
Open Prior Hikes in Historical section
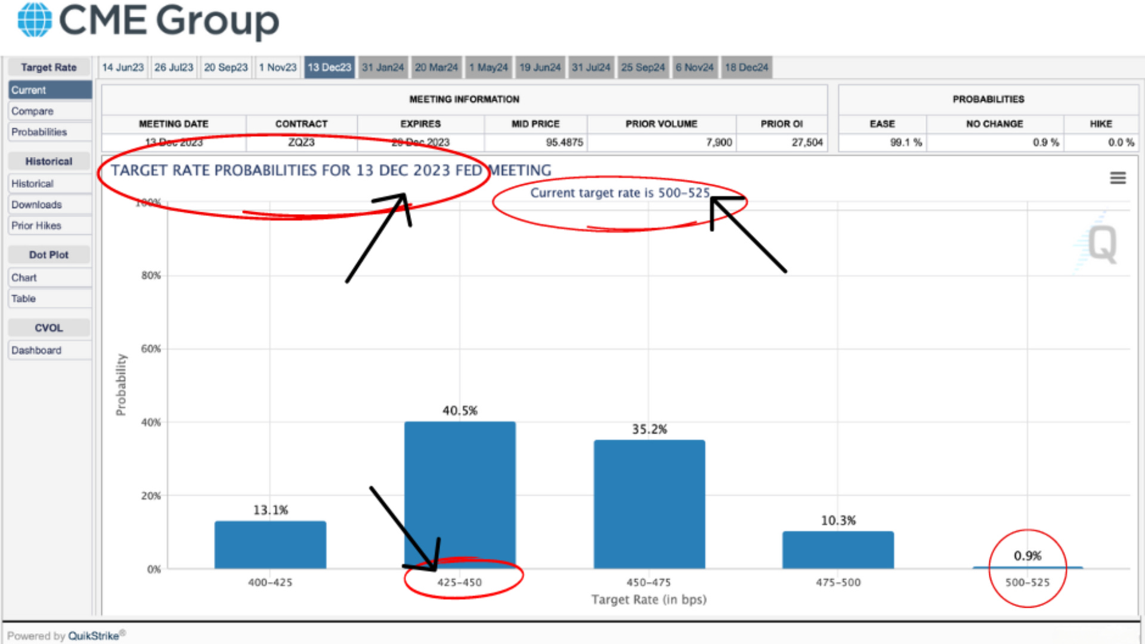point(36,225)
